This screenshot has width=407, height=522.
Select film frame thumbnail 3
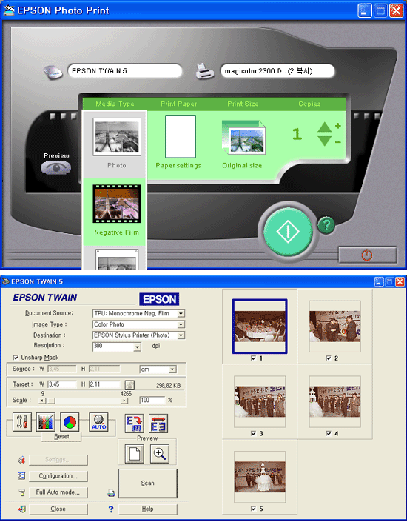click(260, 402)
